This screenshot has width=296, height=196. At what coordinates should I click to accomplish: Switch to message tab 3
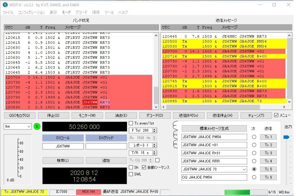175,144
